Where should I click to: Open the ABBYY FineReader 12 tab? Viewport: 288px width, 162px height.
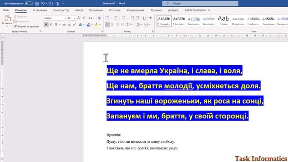click(198, 10)
